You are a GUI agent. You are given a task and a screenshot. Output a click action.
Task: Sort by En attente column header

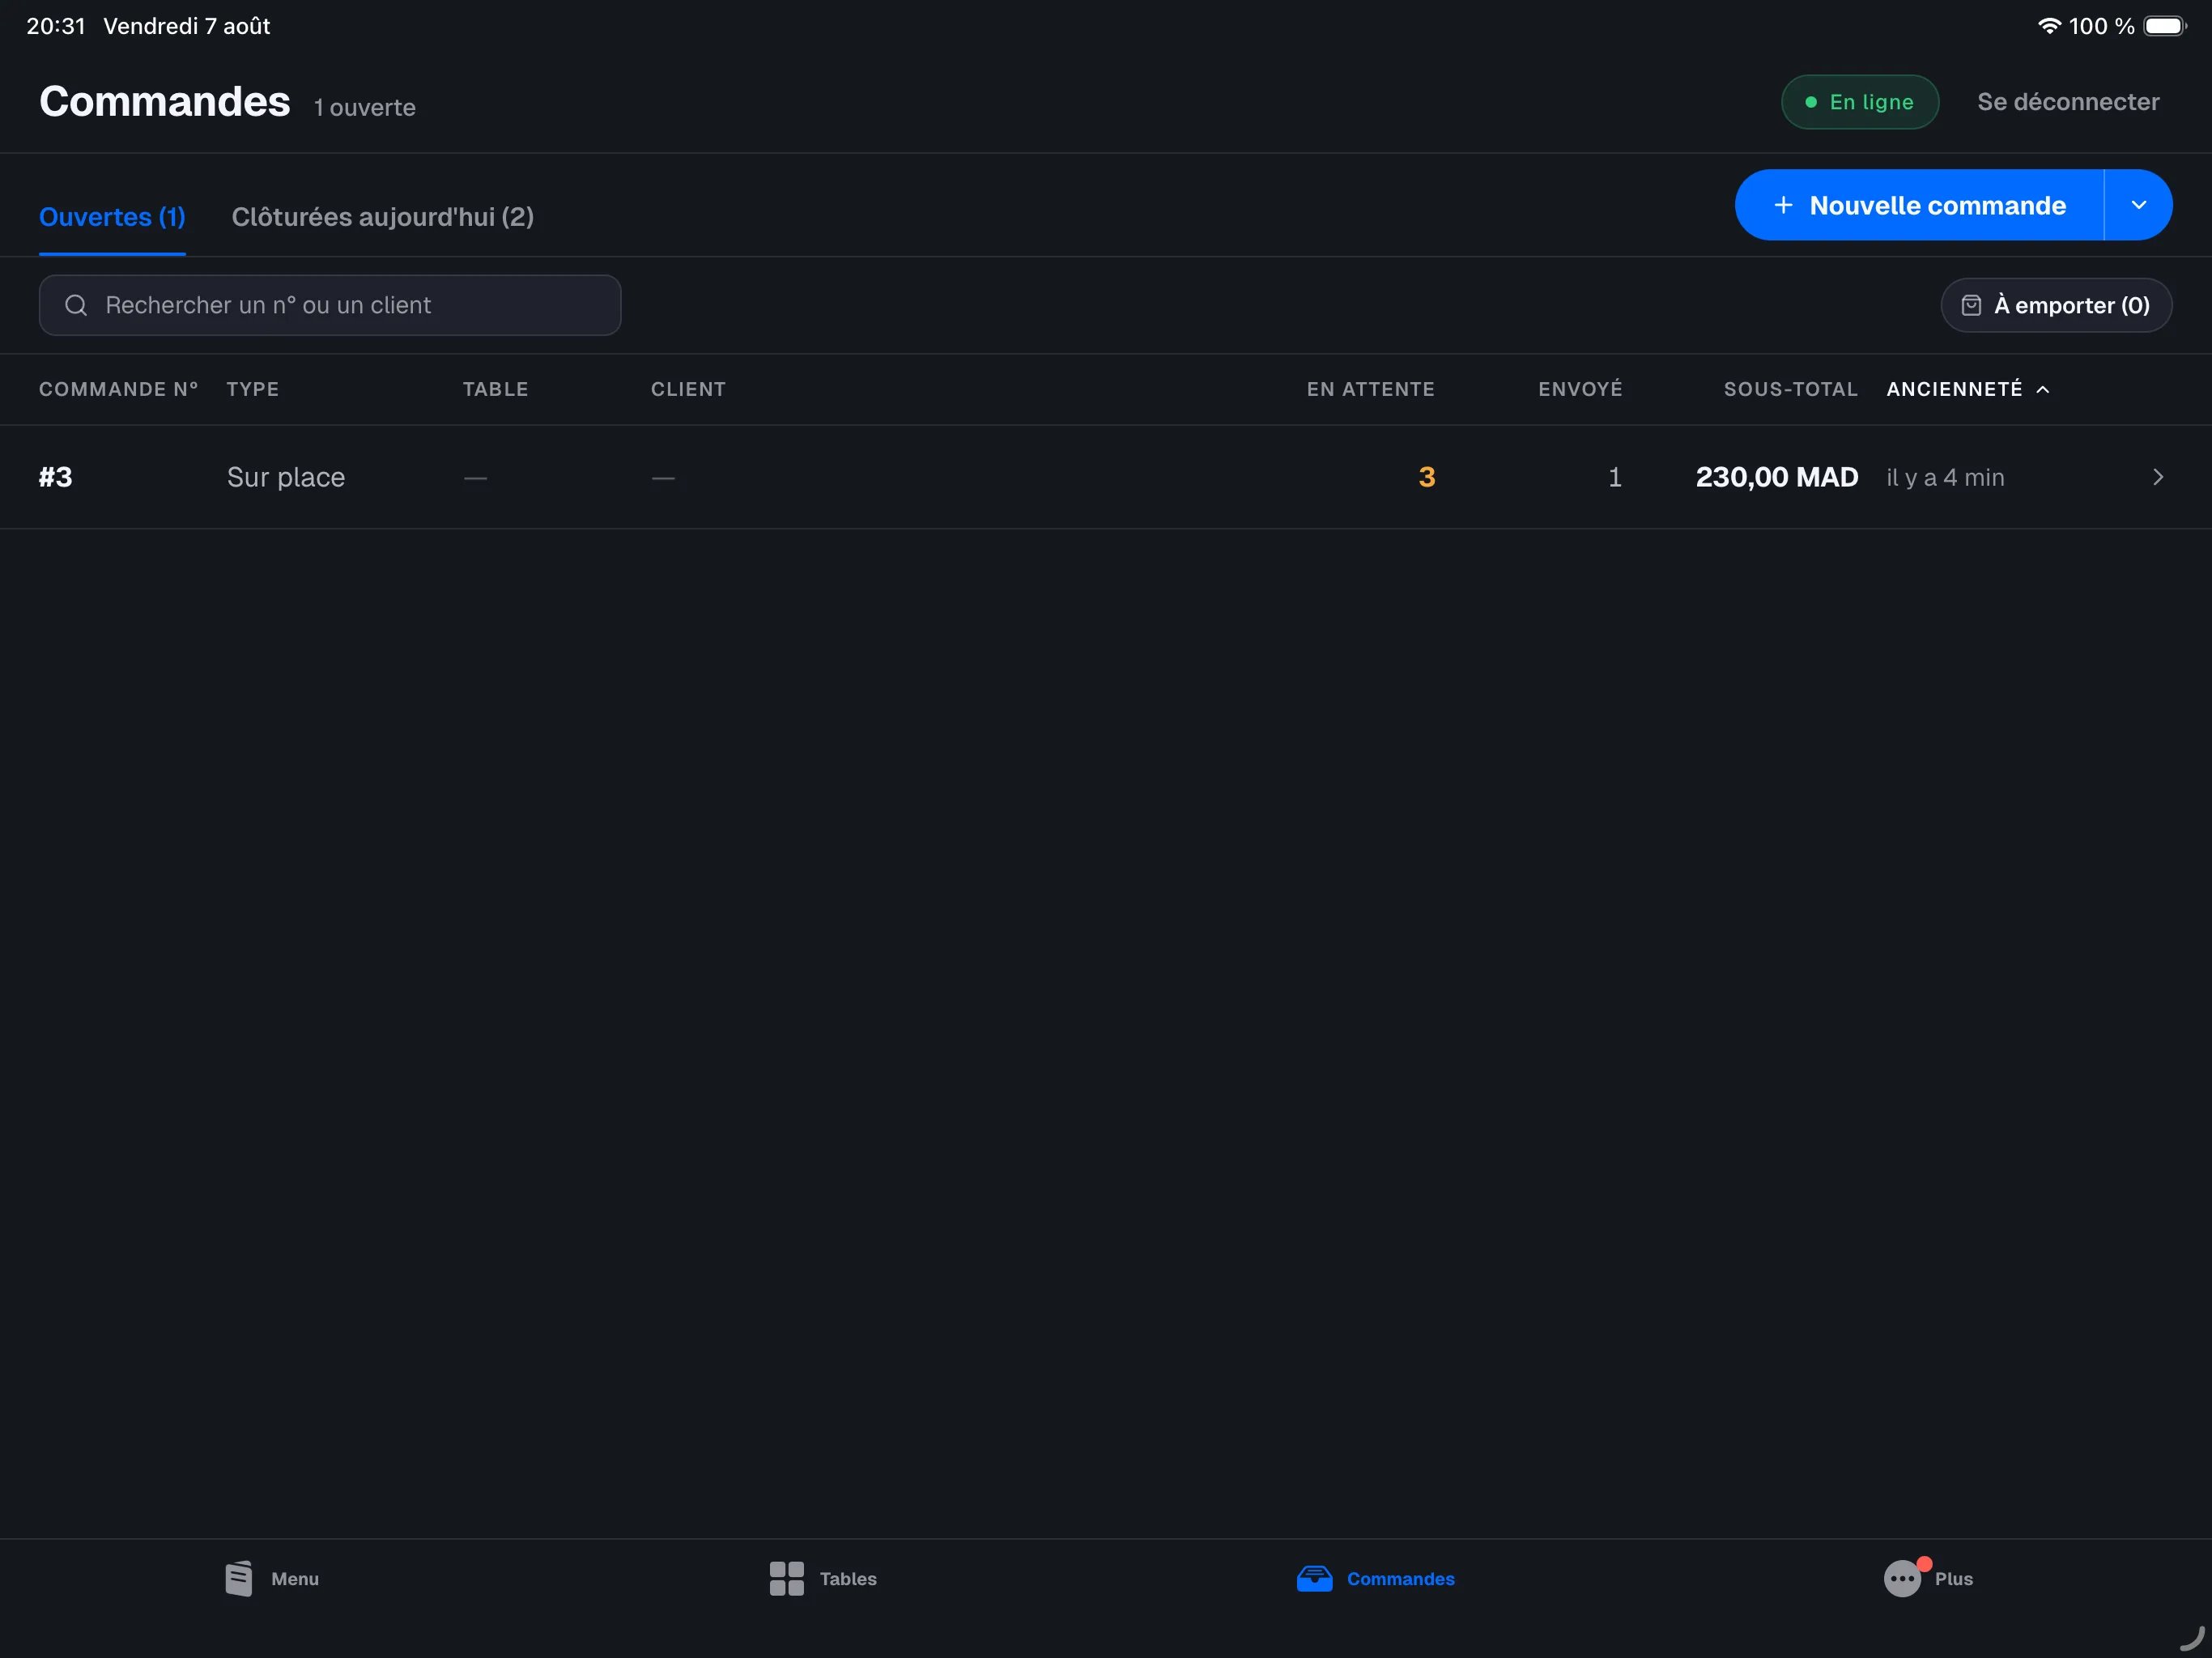pyautogui.click(x=1370, y=389)
